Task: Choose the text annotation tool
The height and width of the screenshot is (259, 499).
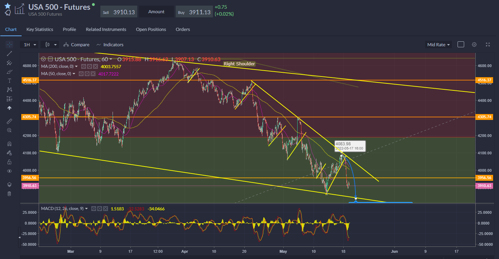Action: coord(9,81)
